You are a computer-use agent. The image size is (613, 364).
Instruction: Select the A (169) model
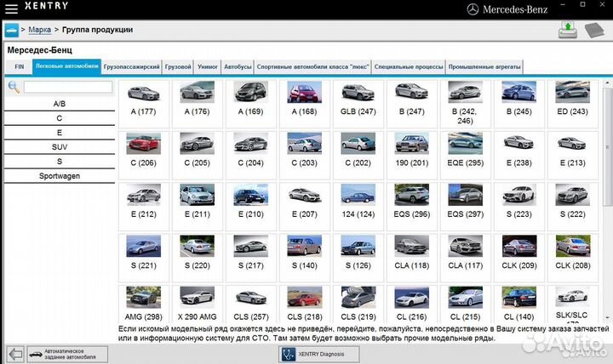click(250, 104)
